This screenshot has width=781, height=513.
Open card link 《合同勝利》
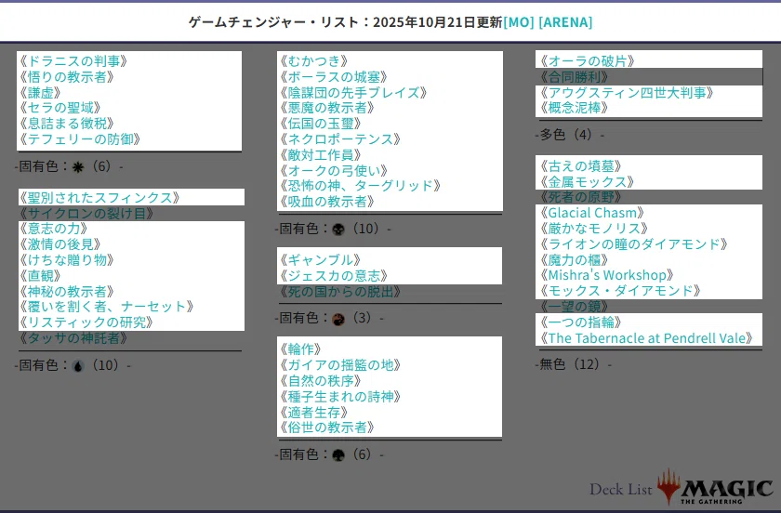575,77
